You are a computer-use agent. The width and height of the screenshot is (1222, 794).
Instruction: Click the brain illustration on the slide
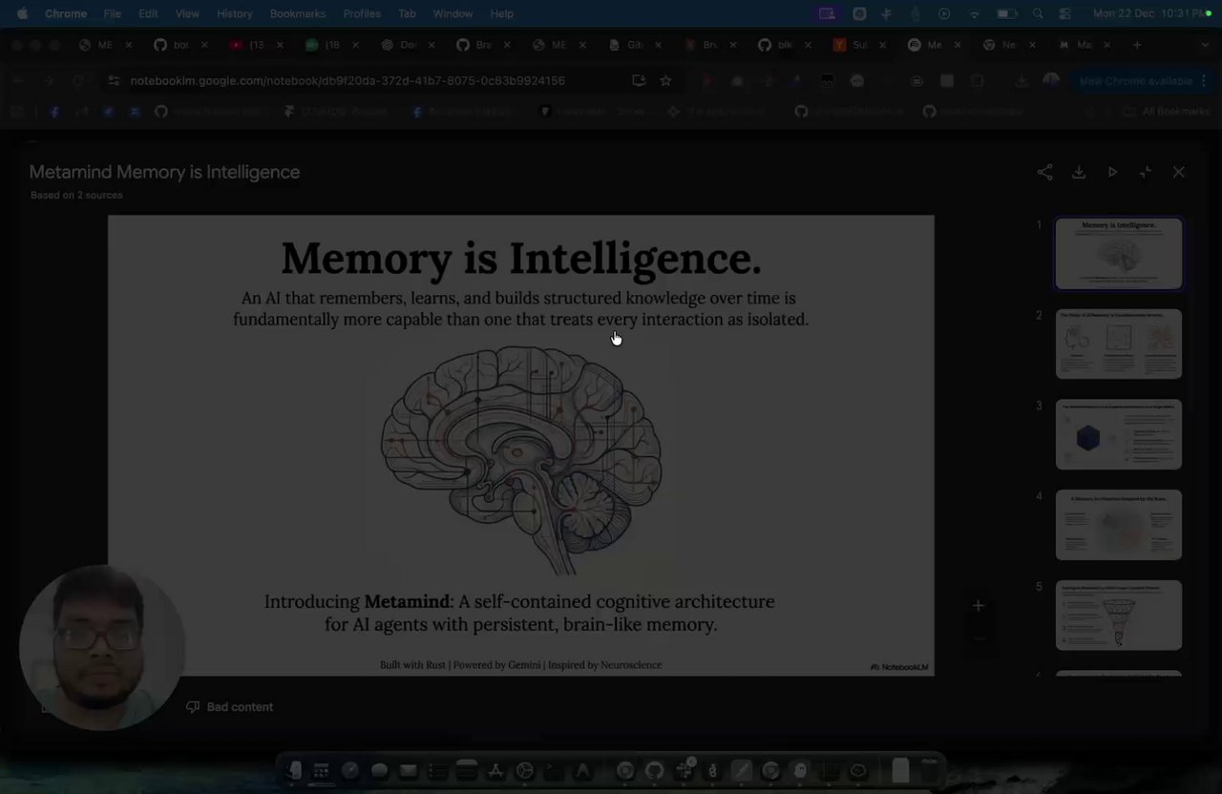pos(521,459)
